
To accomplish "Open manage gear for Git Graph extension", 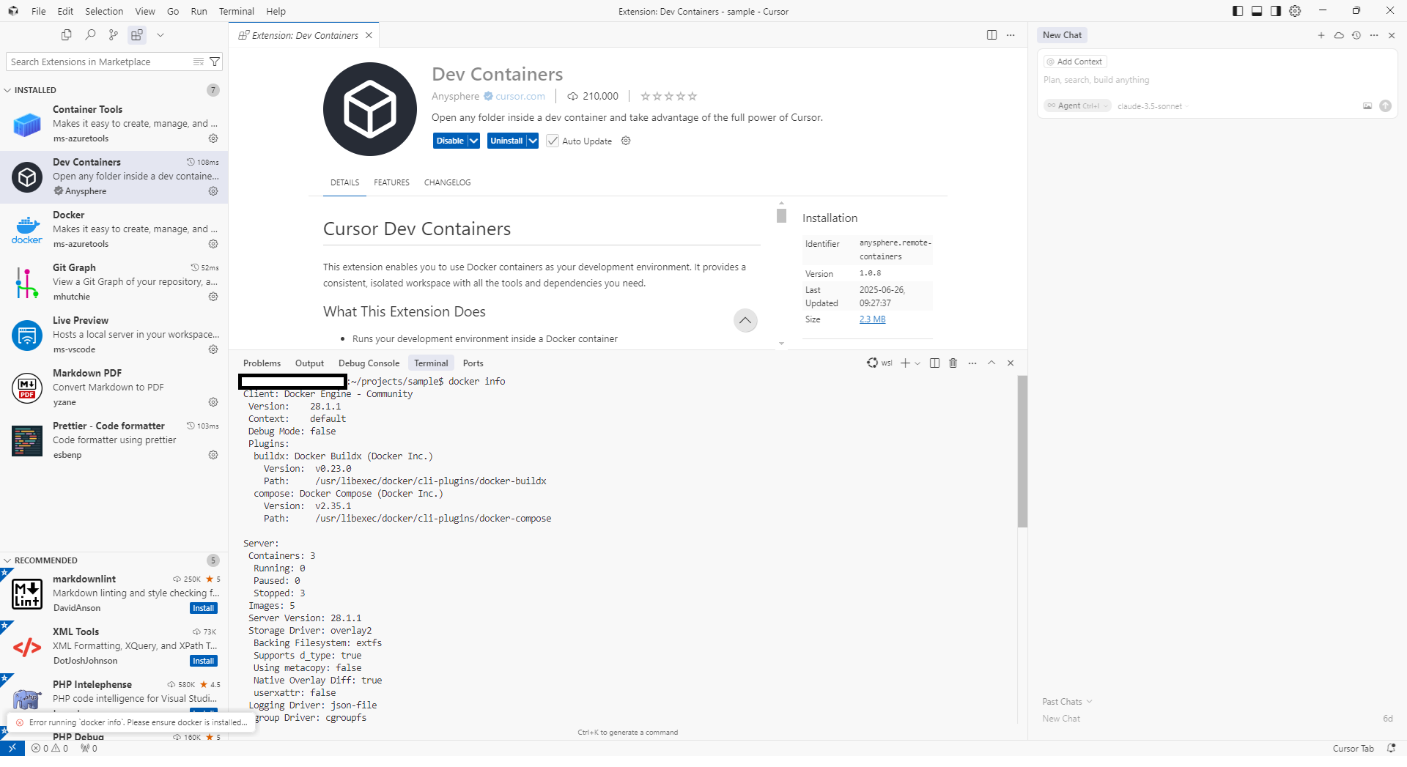I will click(213, 297).
